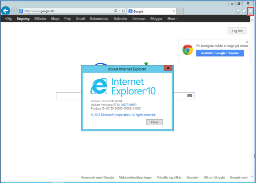The height and width of the screenshot is (183, 256).
Task: Click Annoncér med Google footer link
Action: [98, 177]
